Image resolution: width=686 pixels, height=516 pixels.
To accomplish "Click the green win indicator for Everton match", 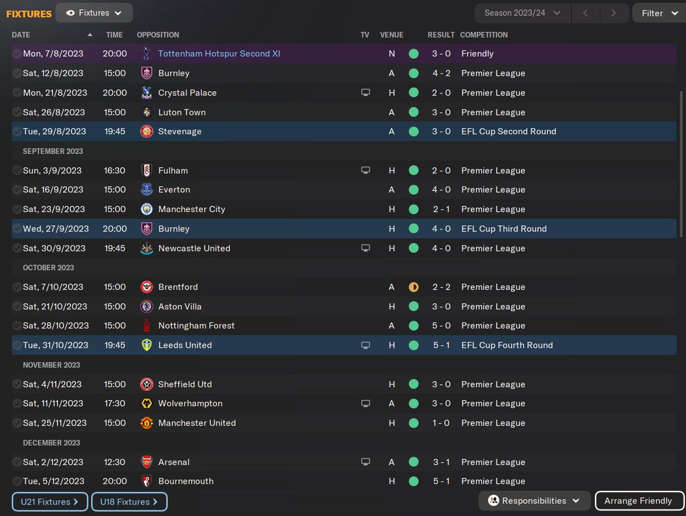I will tap(413, 190).
